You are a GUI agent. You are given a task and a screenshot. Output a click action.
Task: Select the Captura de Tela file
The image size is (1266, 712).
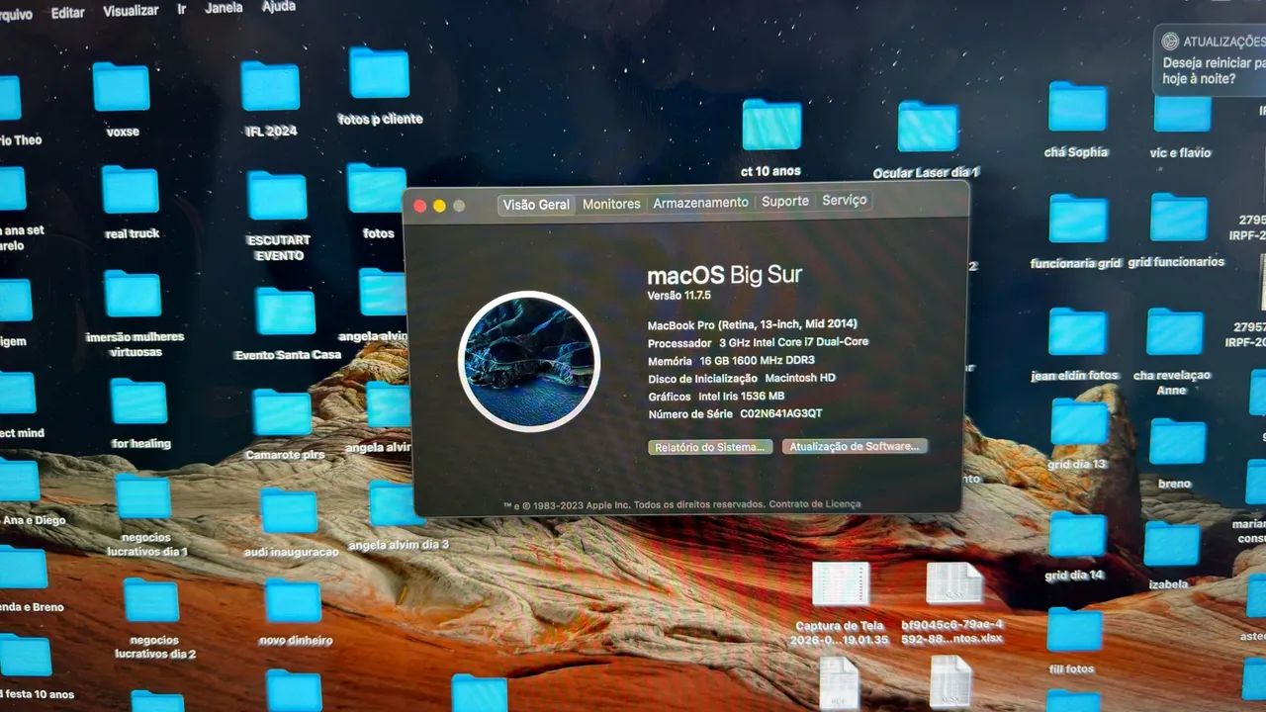[840, 584]
